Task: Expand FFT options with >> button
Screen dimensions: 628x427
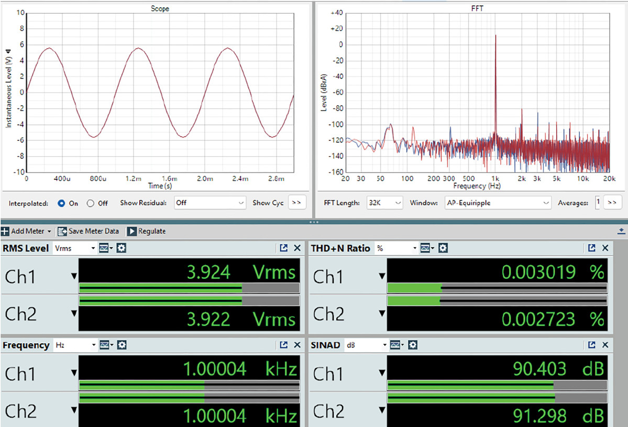Action: coord(612,202)
